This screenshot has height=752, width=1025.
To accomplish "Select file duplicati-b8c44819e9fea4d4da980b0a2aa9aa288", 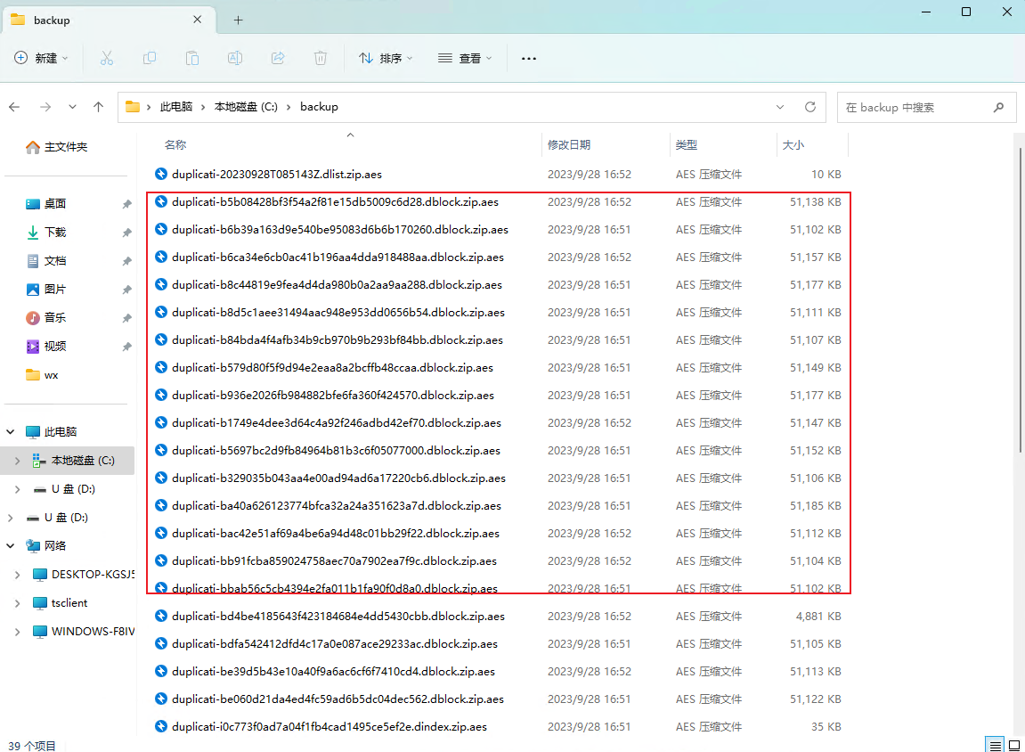I will pyautogui.click(x=498, y=284).
